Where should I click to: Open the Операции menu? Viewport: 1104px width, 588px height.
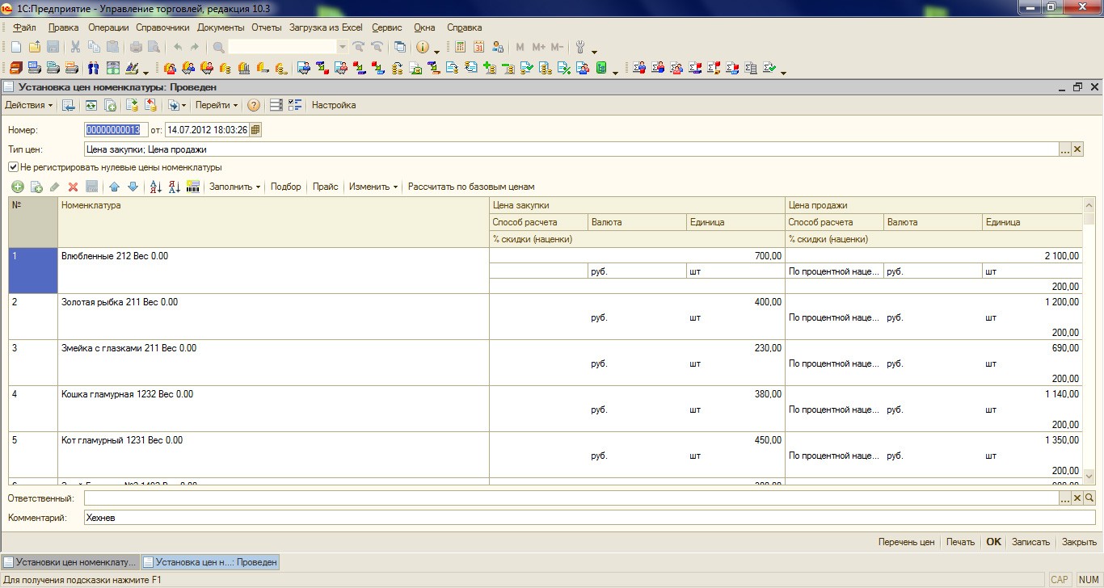pos(108,27)
